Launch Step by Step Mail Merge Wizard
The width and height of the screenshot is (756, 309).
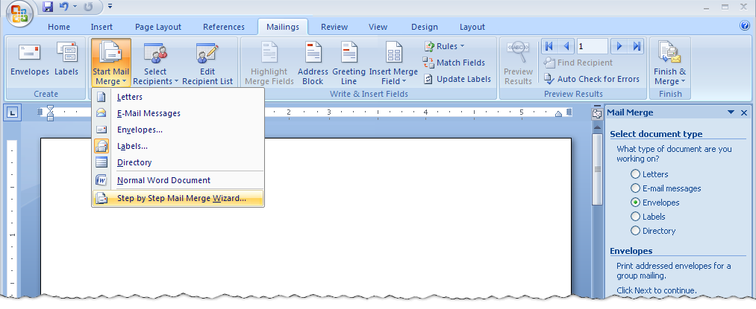coord(178,198)
